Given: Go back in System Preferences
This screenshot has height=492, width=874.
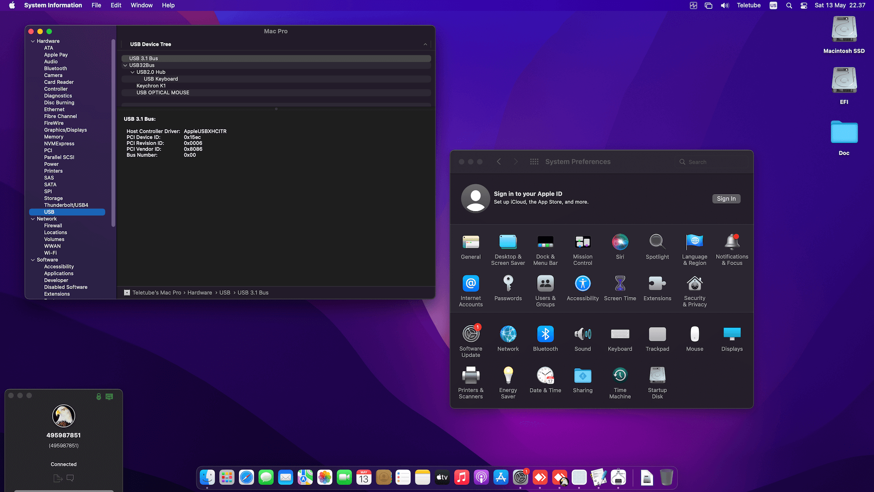Looking at the screenshot, I should (499, 162).
